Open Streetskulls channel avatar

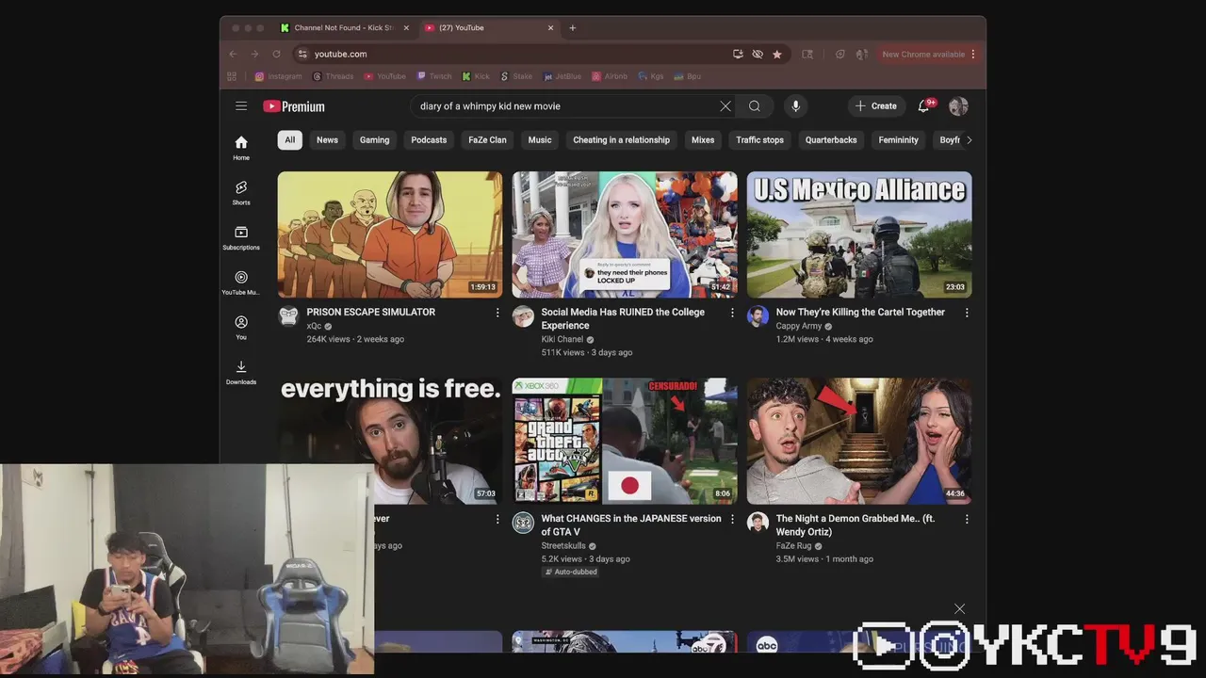point(523,523)
